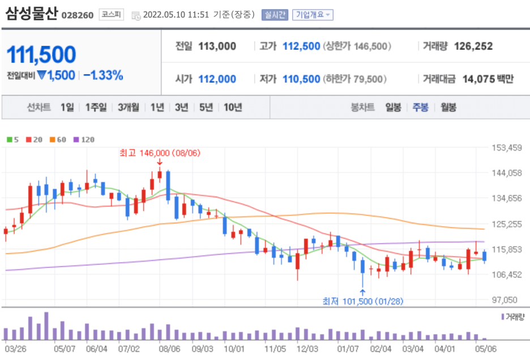Screen dimensions: 530x358
Task: Click the 봉차트 candle chart label
Action: point(363,107)
